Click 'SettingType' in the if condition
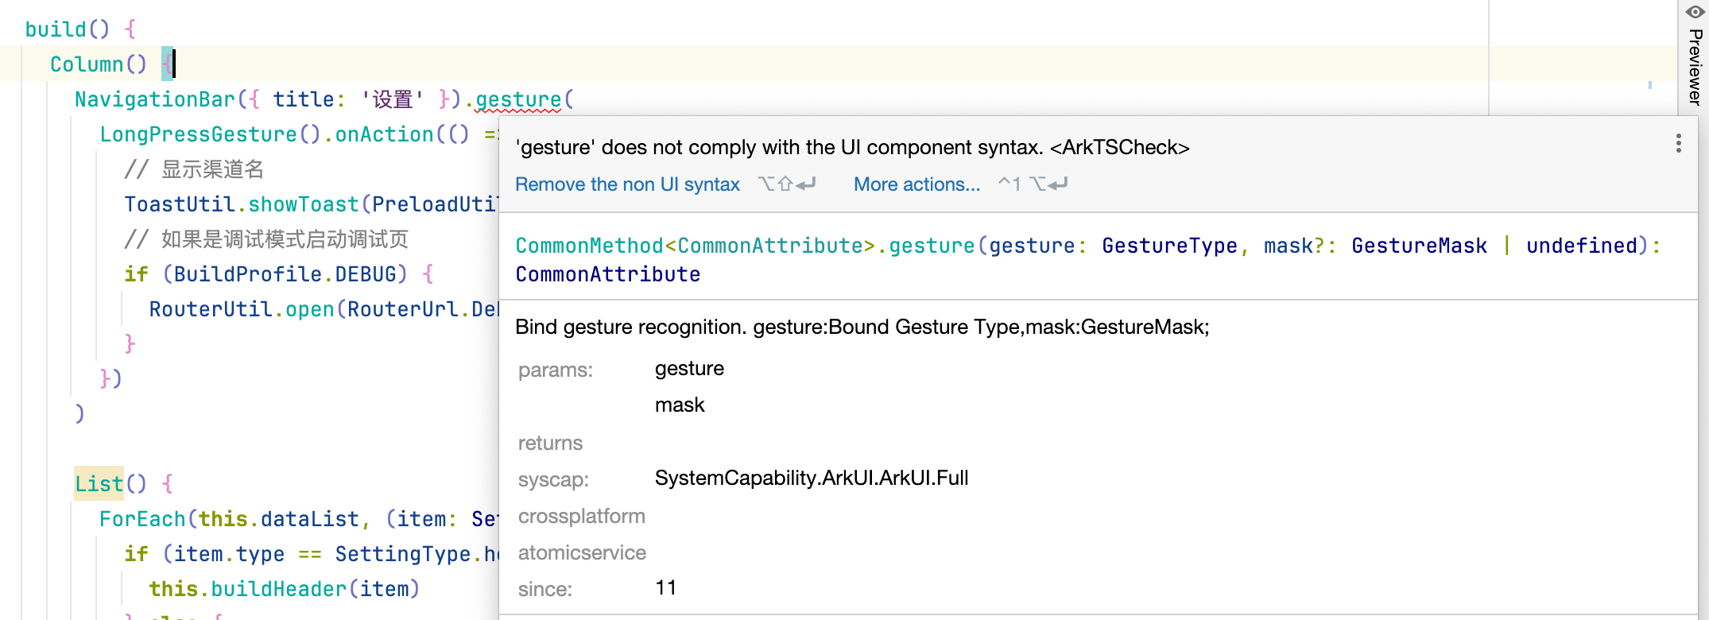 click(x=402, y=554)
